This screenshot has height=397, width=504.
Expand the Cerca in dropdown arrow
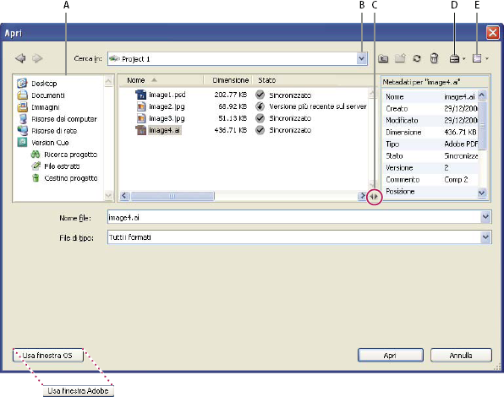click(x=362, y=59)
